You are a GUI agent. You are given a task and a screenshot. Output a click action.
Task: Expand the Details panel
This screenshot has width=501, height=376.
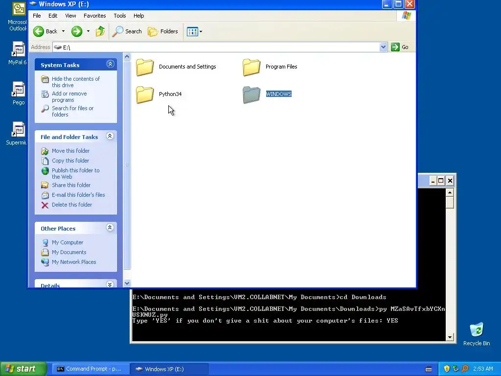point(110,284)
